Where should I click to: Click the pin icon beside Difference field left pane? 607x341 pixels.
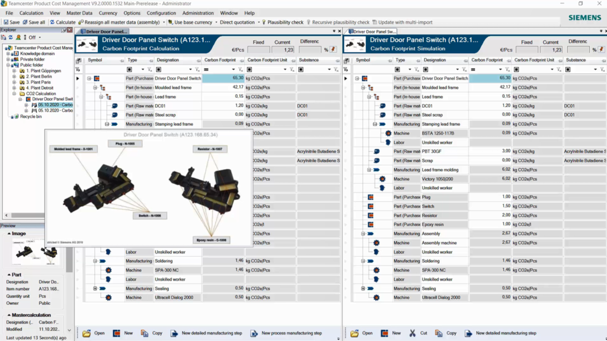click(333, 50)
